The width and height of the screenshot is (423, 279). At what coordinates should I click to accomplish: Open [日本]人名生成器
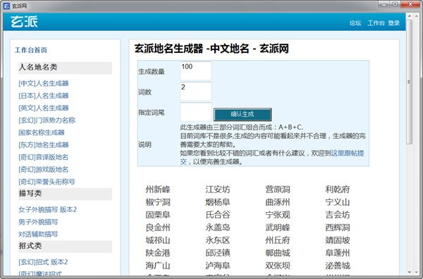pos(44,96)
